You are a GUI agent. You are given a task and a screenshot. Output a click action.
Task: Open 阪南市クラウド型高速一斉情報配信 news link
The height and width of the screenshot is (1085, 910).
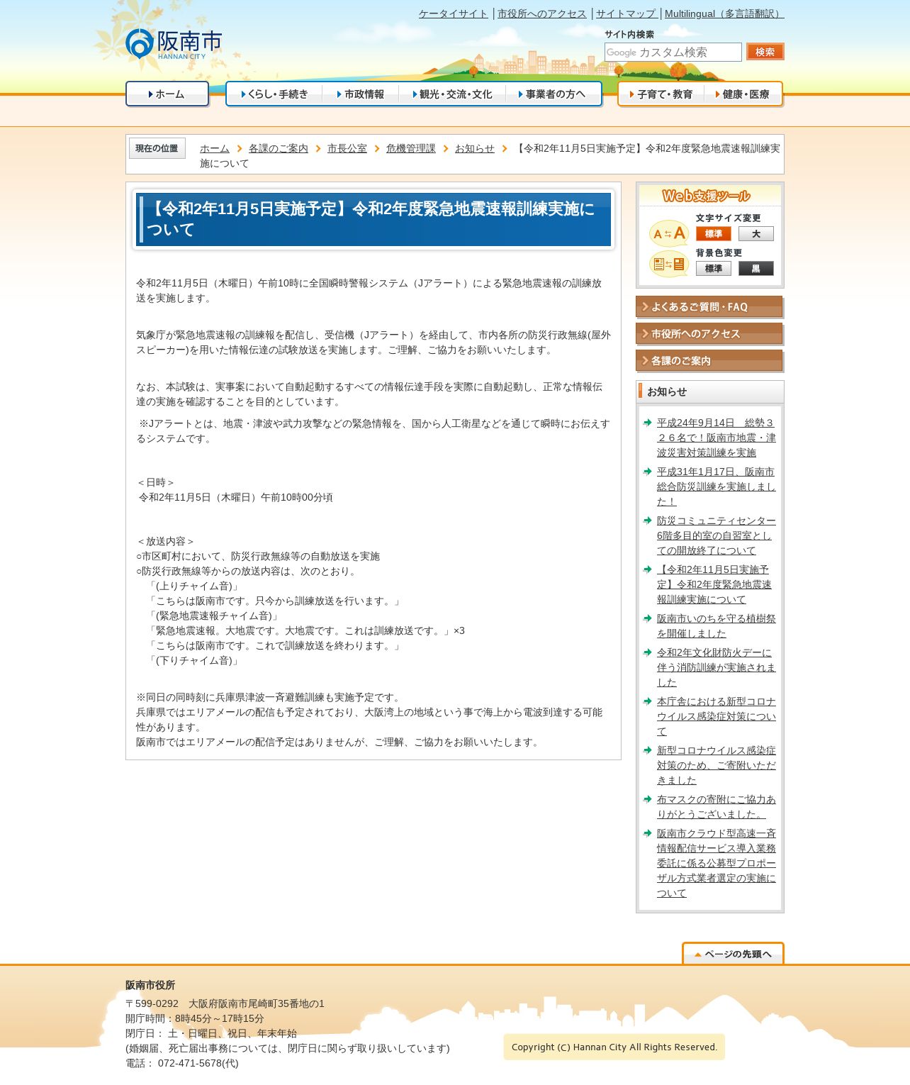(716, 863)
